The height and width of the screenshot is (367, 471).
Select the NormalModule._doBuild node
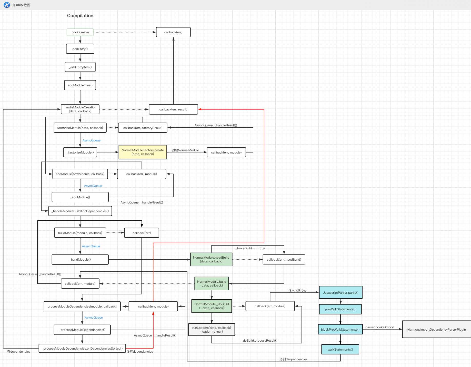click(x=212, y=306)
